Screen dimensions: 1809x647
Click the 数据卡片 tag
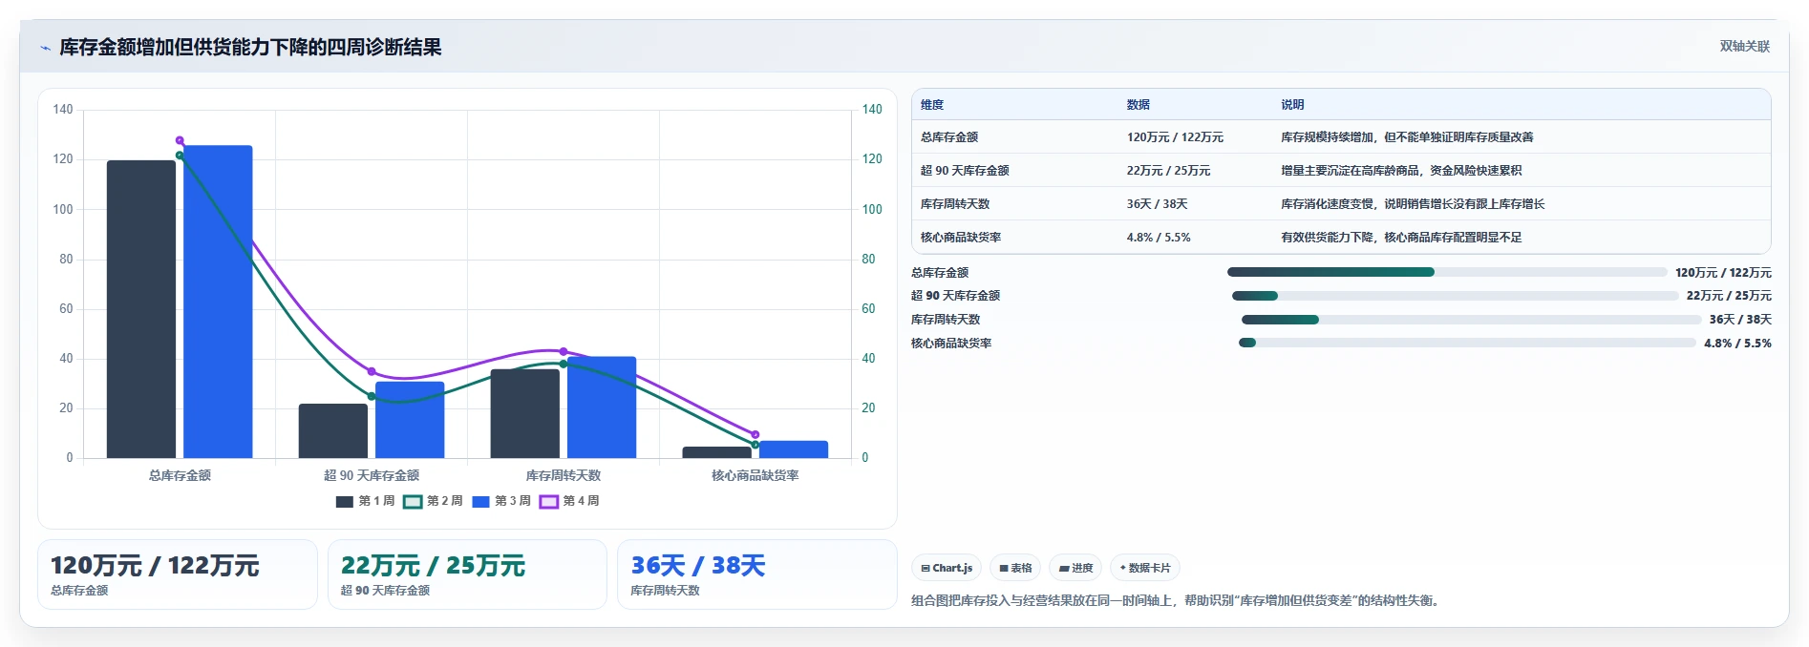coord(1145,568)
